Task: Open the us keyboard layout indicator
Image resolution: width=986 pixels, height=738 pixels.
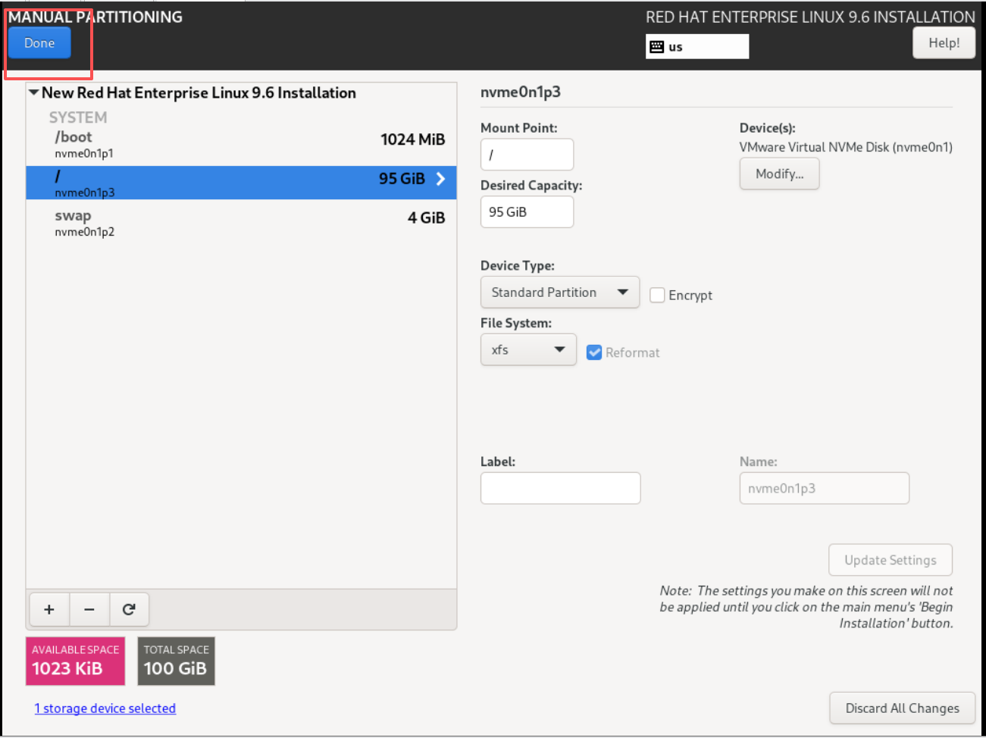Action: tap(697, 46)
